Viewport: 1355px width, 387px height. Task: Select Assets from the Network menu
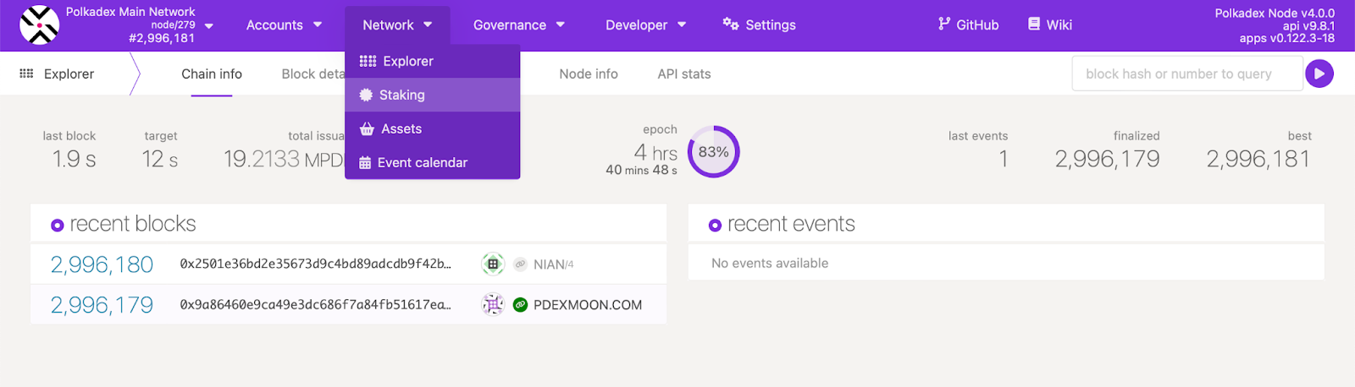coord(401,129)
